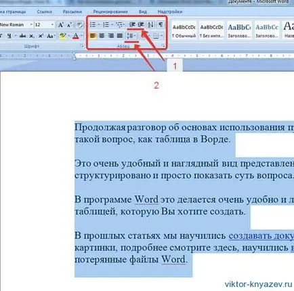294x291 pixels.
Task: Toggle strikethrough abc formatting
Action: 22,36
